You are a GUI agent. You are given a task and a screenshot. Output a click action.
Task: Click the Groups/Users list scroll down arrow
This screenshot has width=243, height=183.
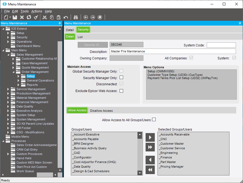click(140, 173)
